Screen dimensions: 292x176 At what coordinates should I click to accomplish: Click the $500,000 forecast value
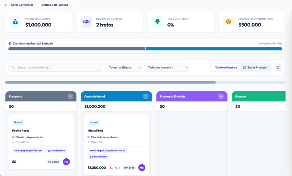click(x=250, y=25)
